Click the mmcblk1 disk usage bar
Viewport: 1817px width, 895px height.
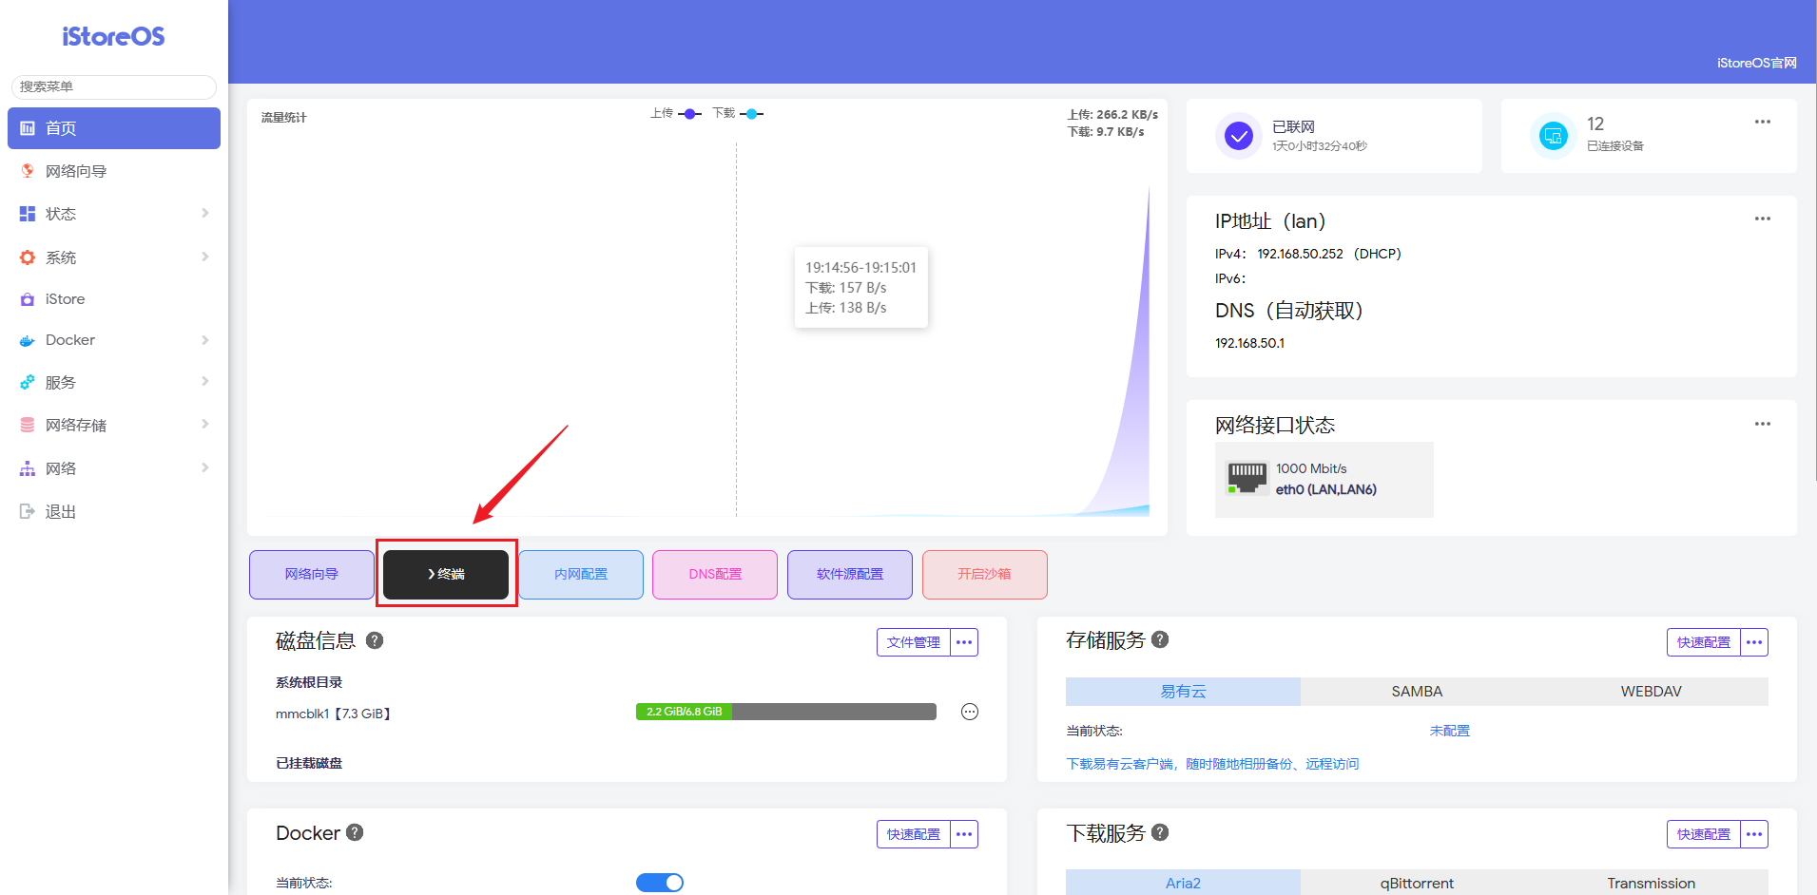coord(786,712)
